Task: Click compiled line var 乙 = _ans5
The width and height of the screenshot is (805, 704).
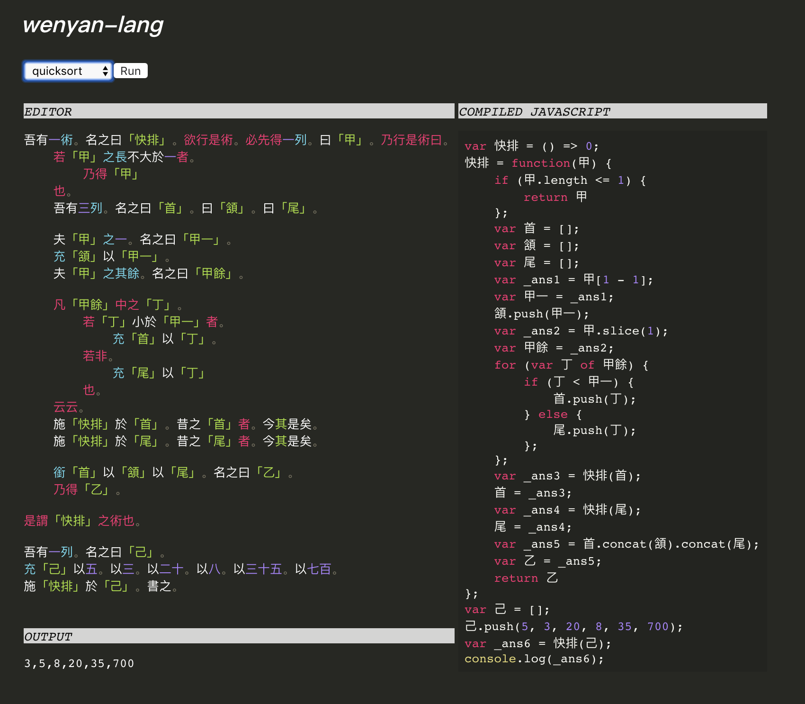Action: click(x=547, y=561)
